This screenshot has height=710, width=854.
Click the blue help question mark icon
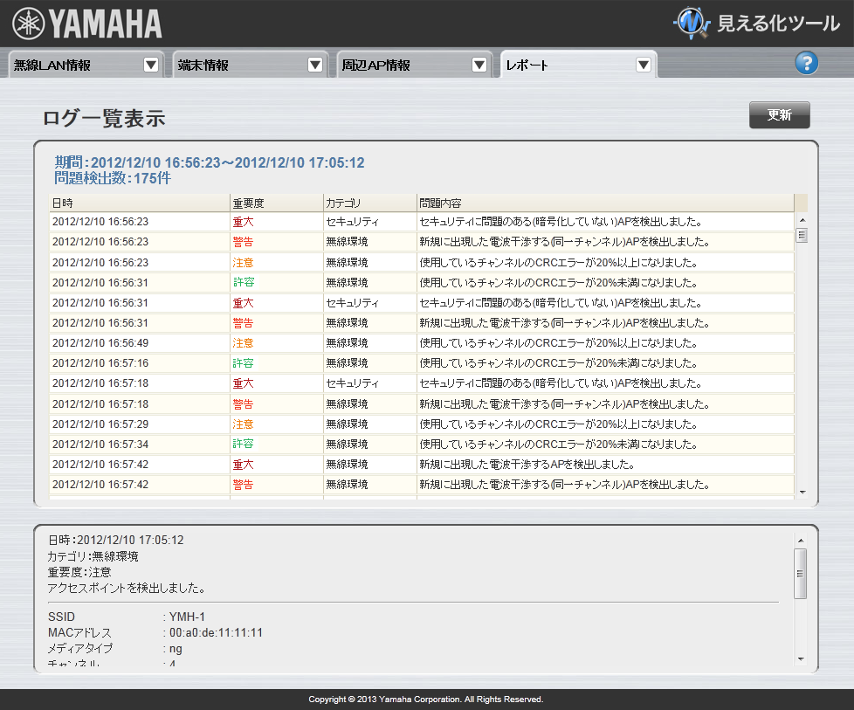[x=806, y=63]
